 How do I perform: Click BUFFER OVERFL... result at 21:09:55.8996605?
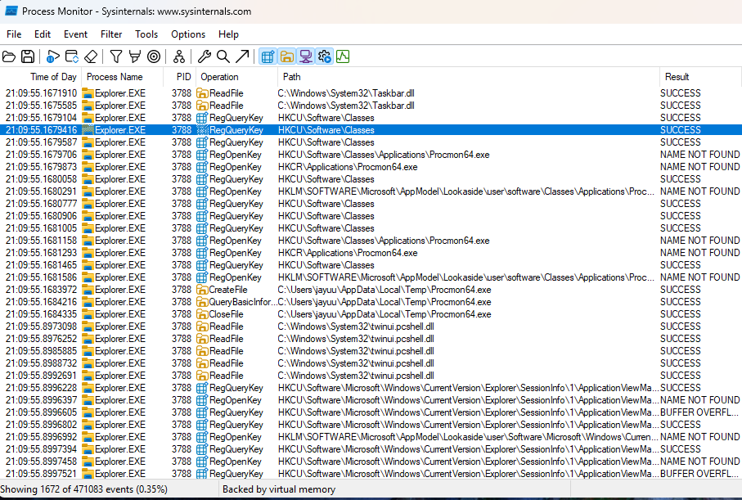coord(699,412)
